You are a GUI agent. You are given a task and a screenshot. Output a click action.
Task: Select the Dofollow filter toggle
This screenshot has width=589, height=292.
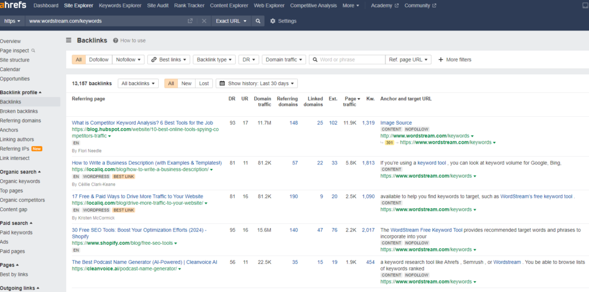coord(99,60)
